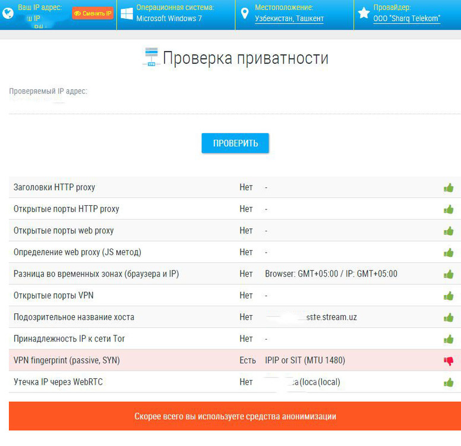Click into the Проверяемый IP адрес field
The image size is (461, 446).
coord(235,105)
